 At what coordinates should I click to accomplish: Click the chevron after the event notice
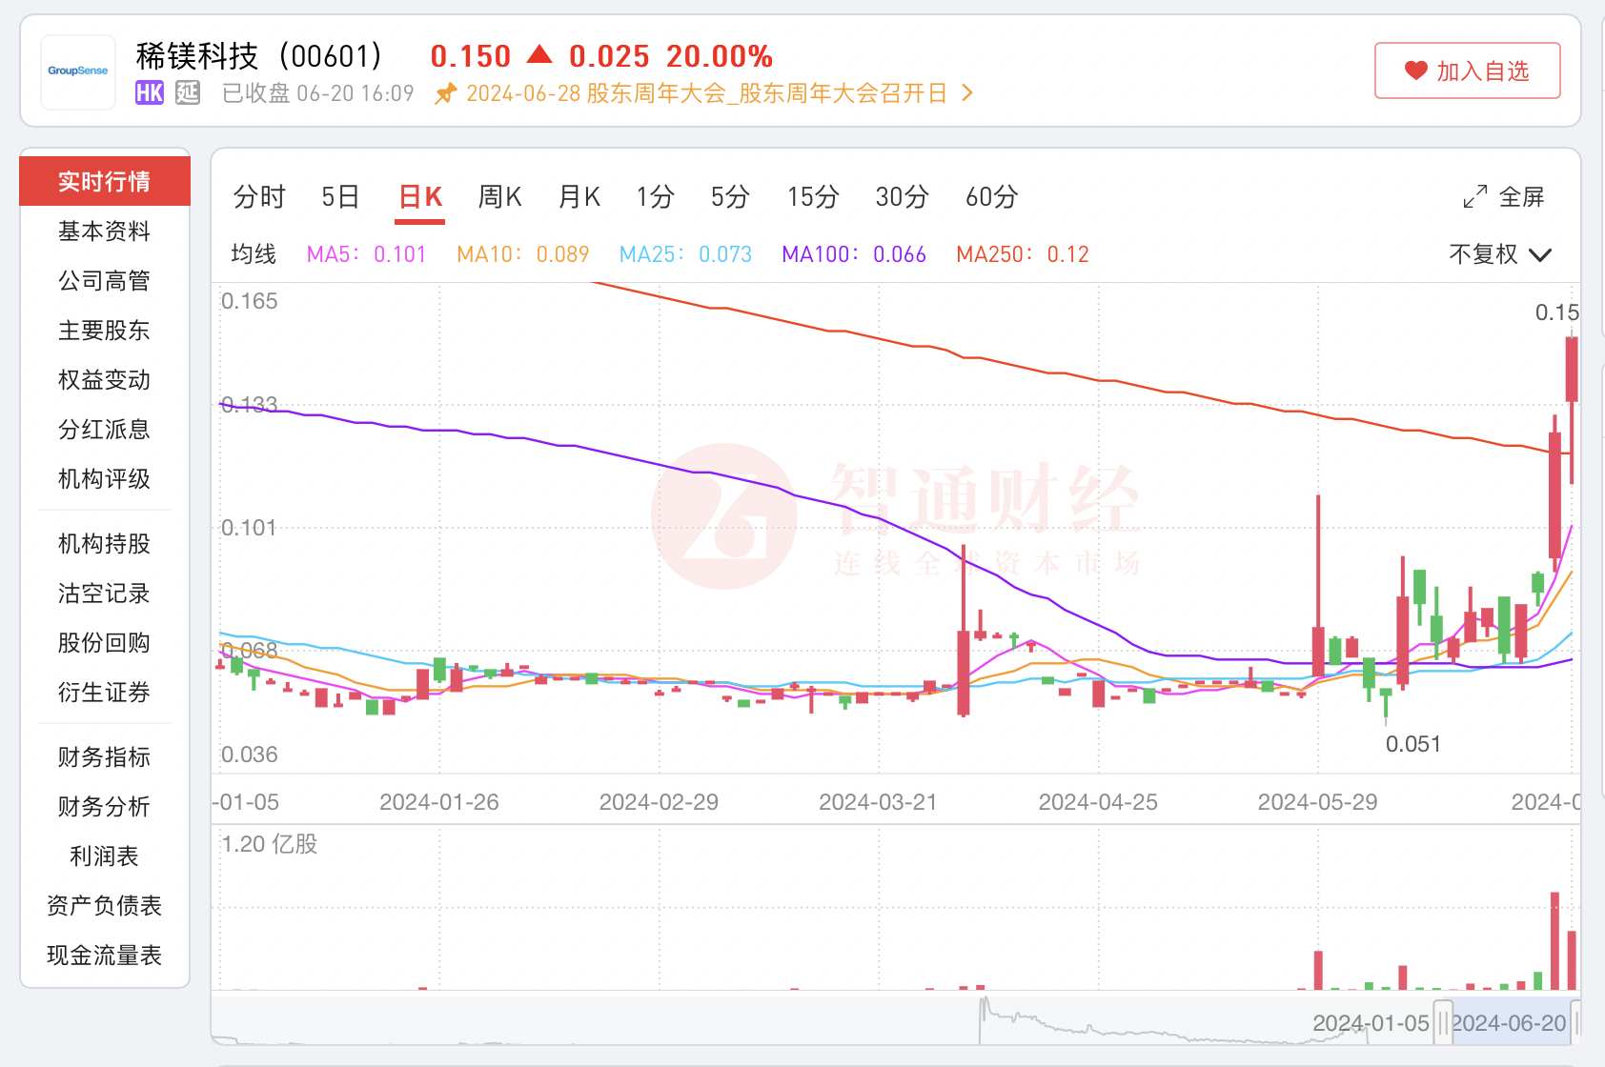pos(966,93)
